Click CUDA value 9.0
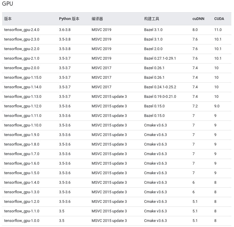234x227 pixels. pos(217,106)
